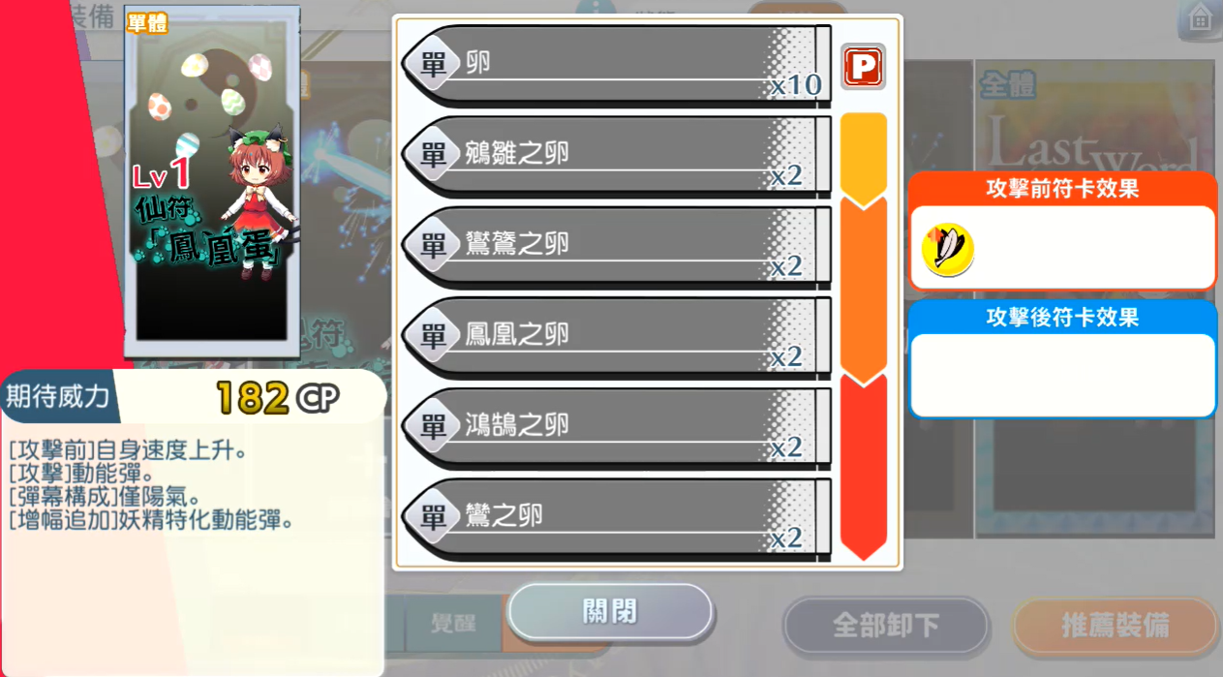Open the 攻擊後符卡效果 panel header
The image size is (1223, 677).
pos(1062,317)
